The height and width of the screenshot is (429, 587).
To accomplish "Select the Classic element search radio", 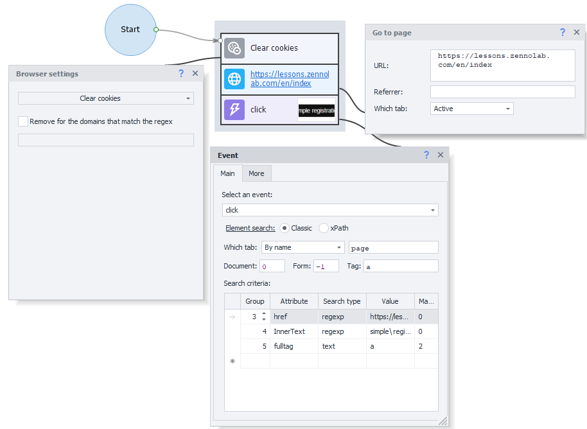I will 285,228.
